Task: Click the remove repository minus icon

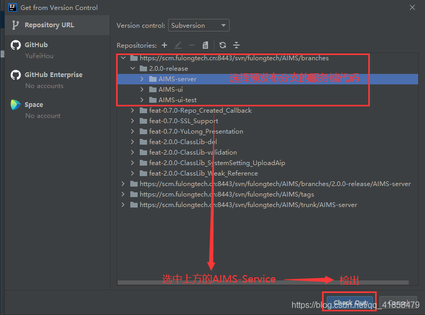Action: [192, 45]
